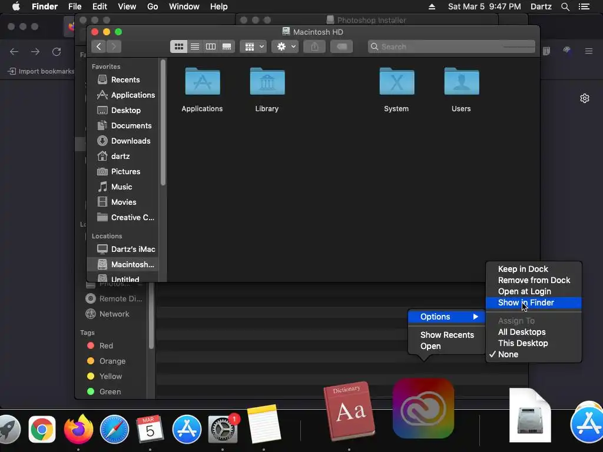Open the Library folder icon
The height and width of the screenshot is (452, 603).
pos(267,81)
